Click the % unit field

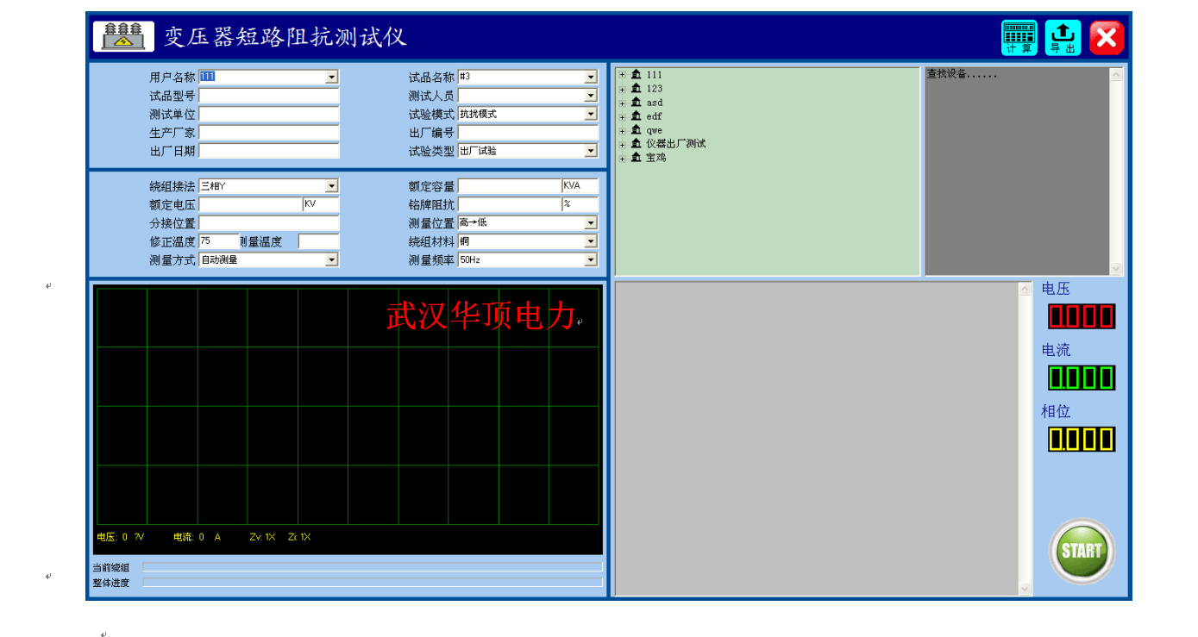coord(580,204)
